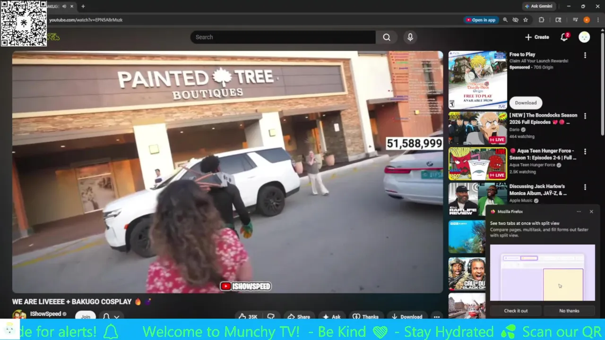Click the sponsored ad Download button
This screenshot has width=605, height=340.
[526, 102]
